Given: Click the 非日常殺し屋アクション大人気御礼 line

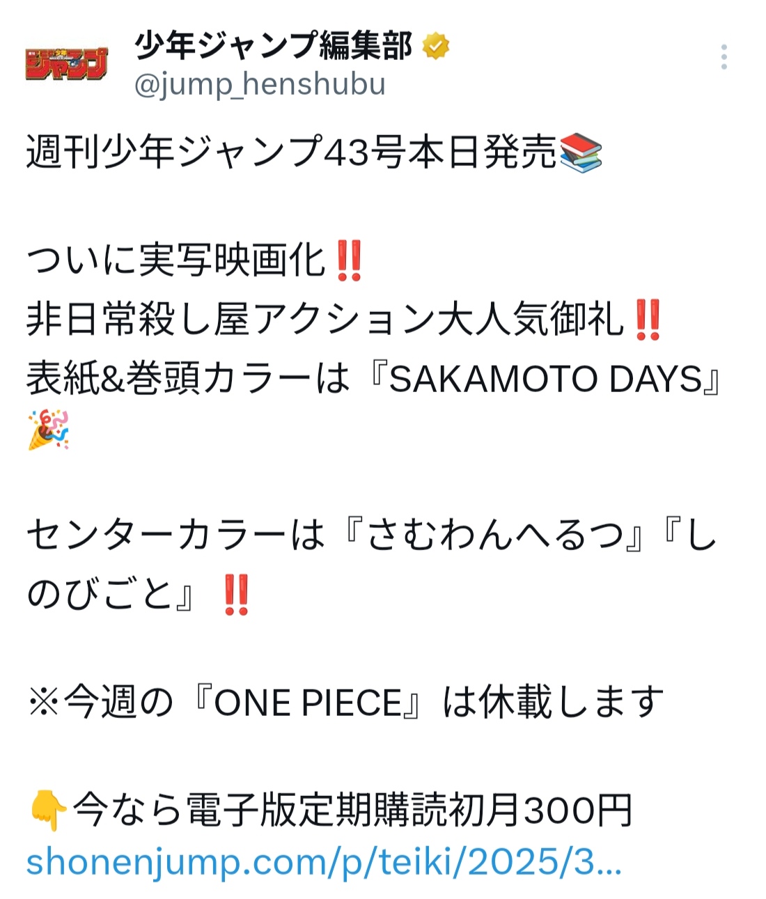Looking at the screenshot, I should pyautogui.click(x=325, y=321).
